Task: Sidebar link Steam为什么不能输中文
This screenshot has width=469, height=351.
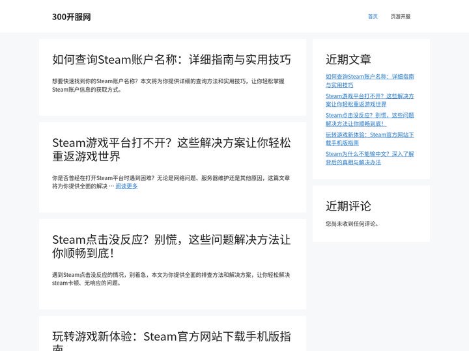Action: tap(370, 158)
